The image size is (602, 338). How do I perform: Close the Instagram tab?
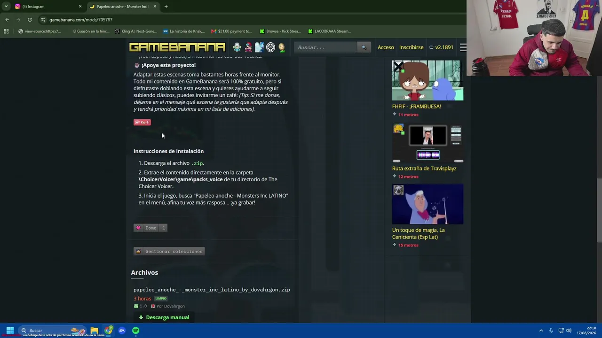tap(80, 7)
